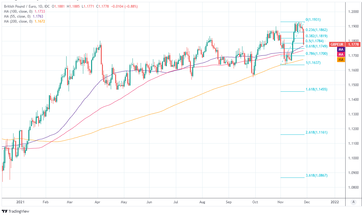The width and height of the screenshot is (362, 215).
Task: Click the 3.618(1.0867) Fibonacci level
Action: coord(316,175)
